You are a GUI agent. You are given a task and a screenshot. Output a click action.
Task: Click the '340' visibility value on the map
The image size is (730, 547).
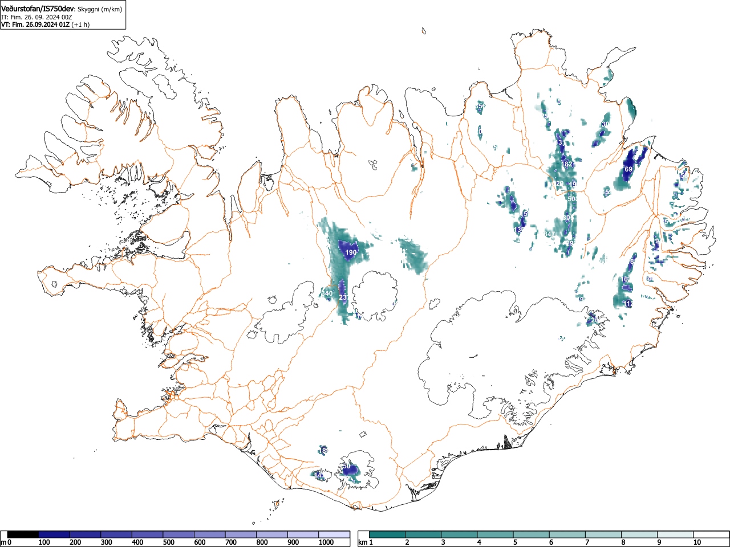click(327, 294)
